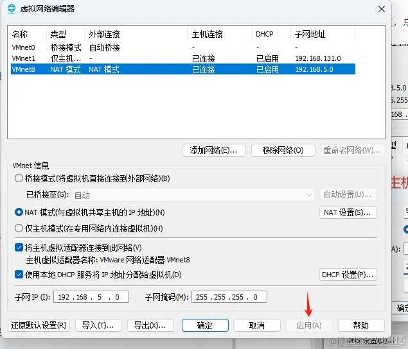This screenshot has width=408, height=349.
Task: Select NAT 模式 radio button
Action: pos(19,212)
